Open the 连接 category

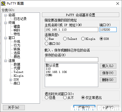[12, 60]
